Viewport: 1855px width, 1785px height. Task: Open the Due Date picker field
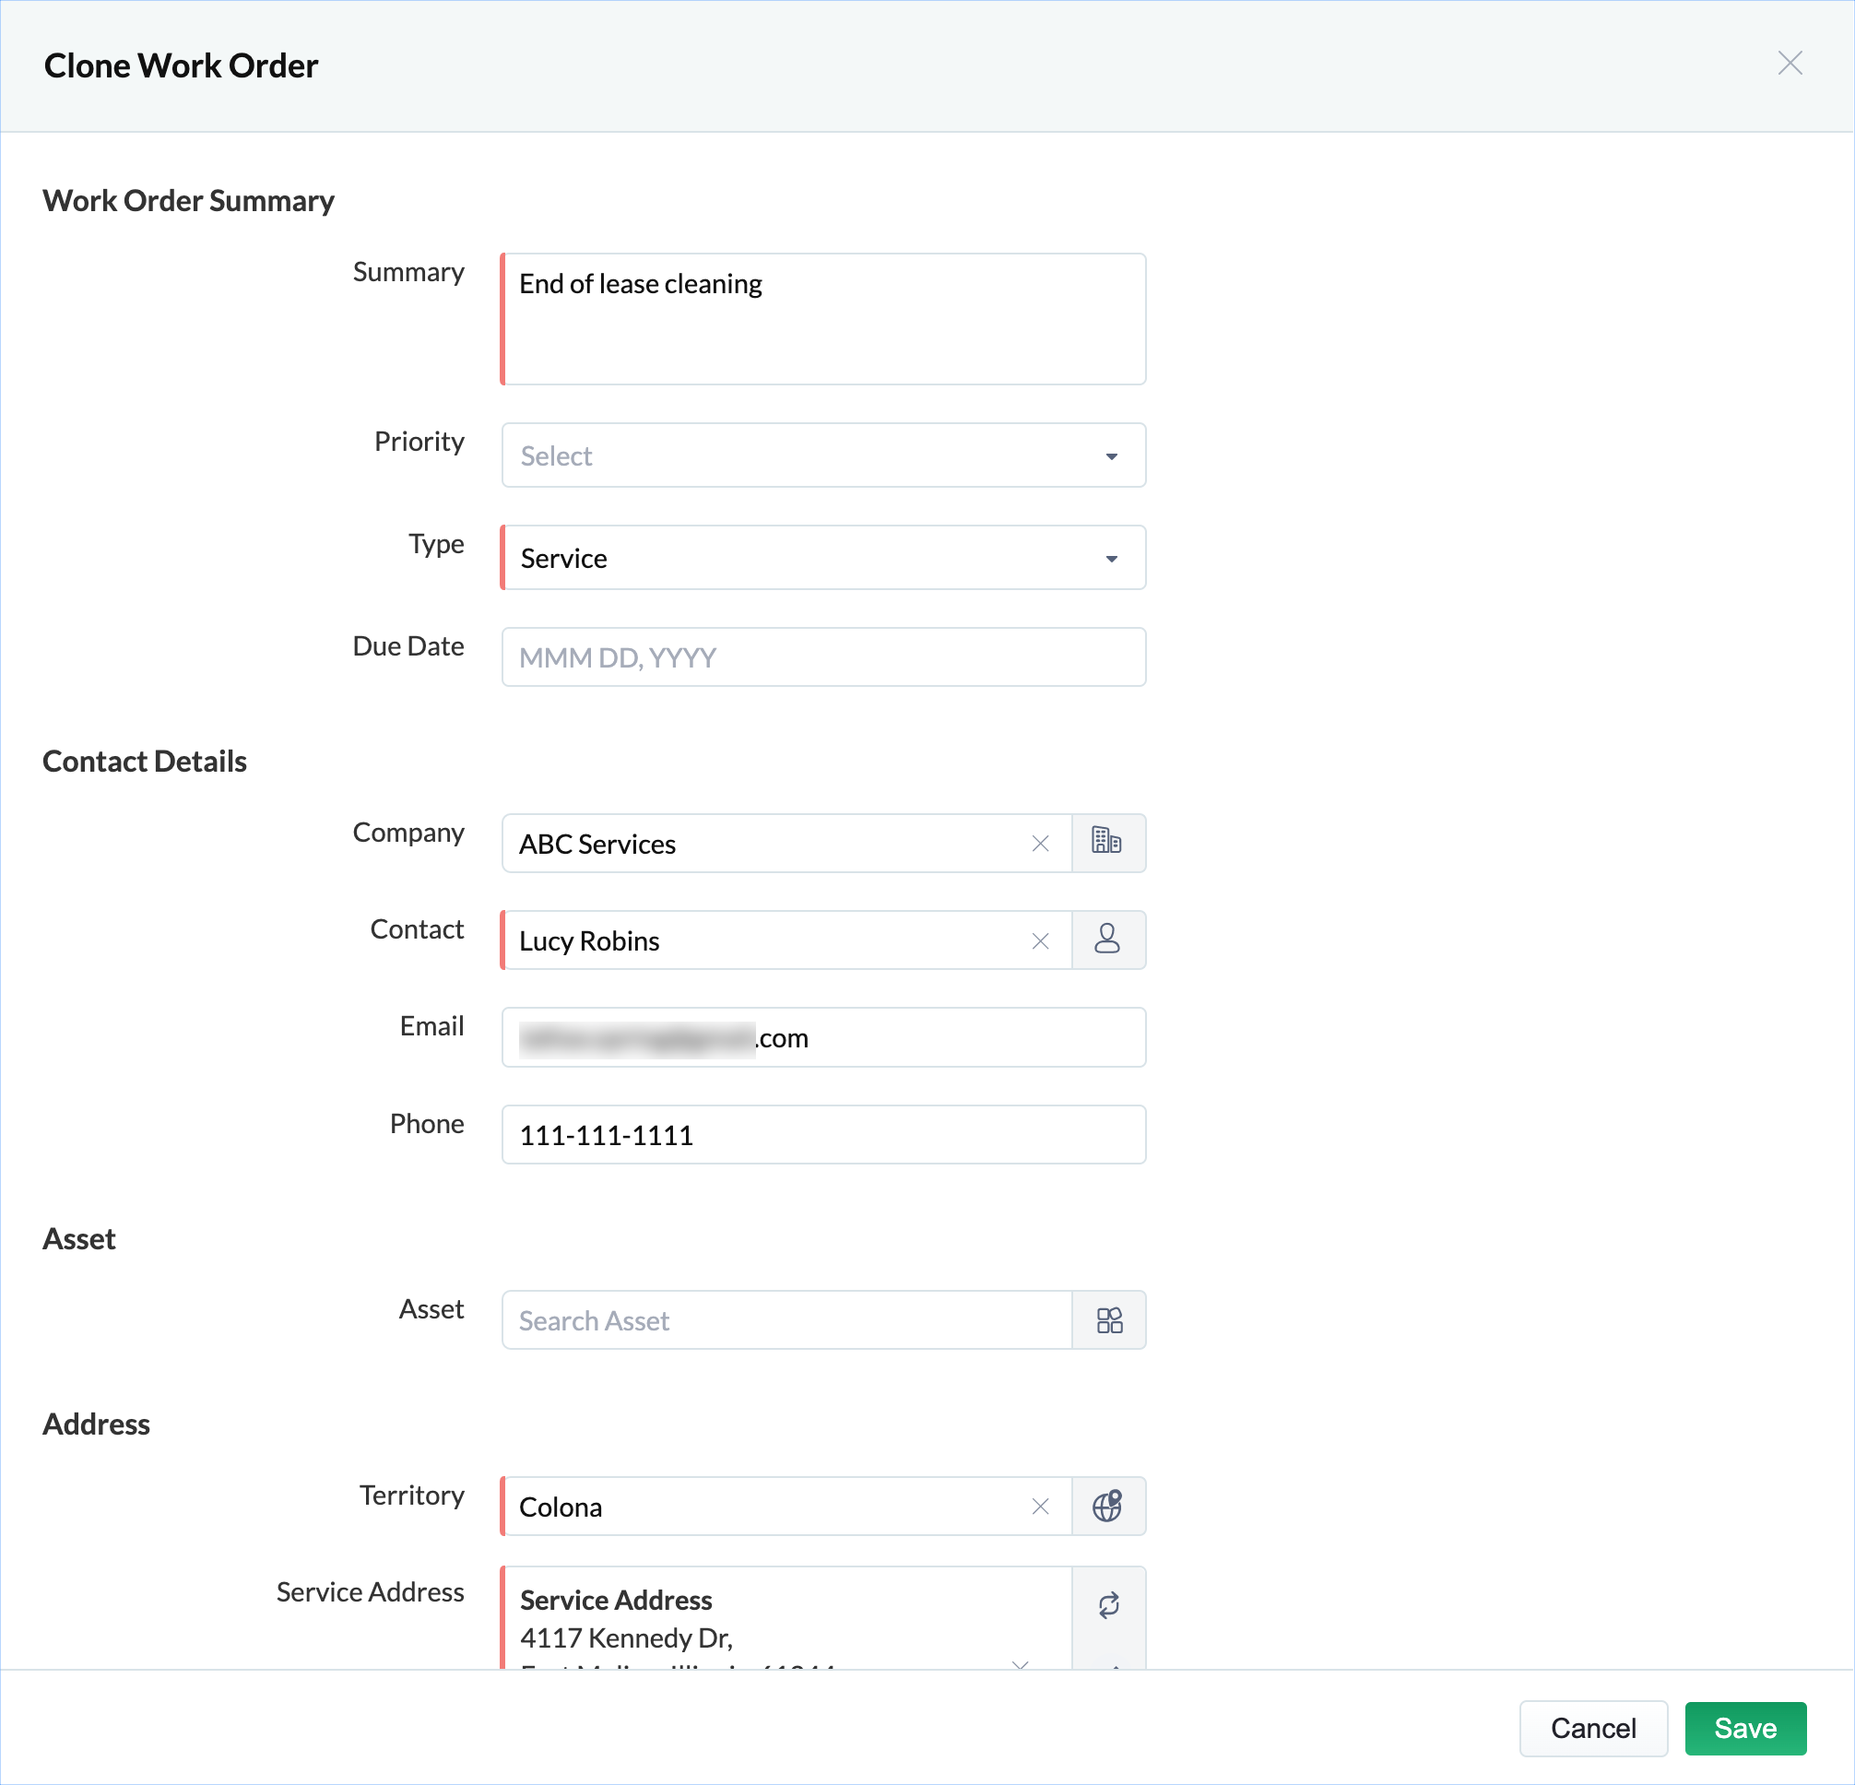coord(823,656)
